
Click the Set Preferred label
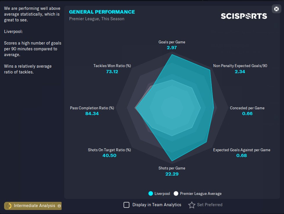pos(210,205)
